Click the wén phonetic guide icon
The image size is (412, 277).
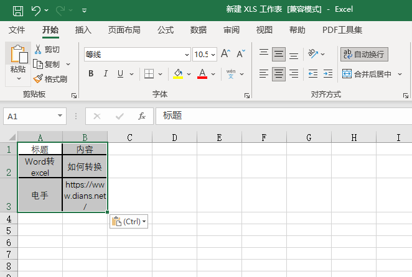coord(231,74)
